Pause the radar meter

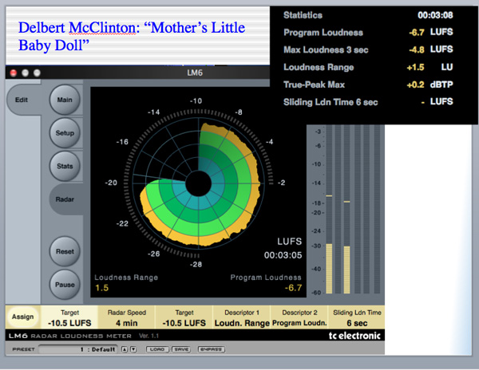65,285
